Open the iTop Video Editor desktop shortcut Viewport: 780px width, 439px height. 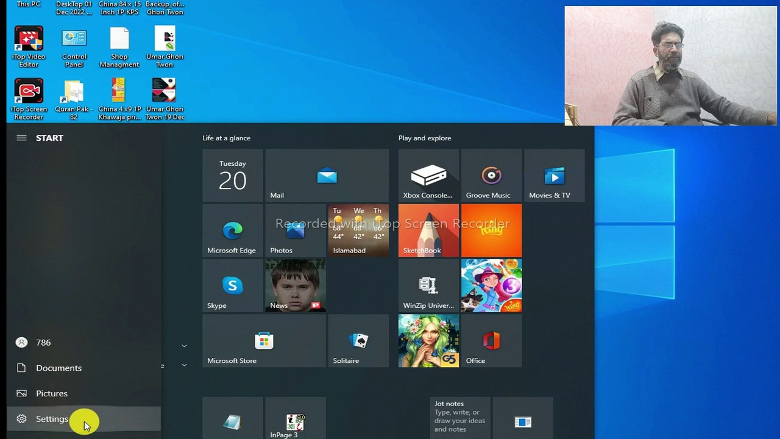(x=29, y=47)
